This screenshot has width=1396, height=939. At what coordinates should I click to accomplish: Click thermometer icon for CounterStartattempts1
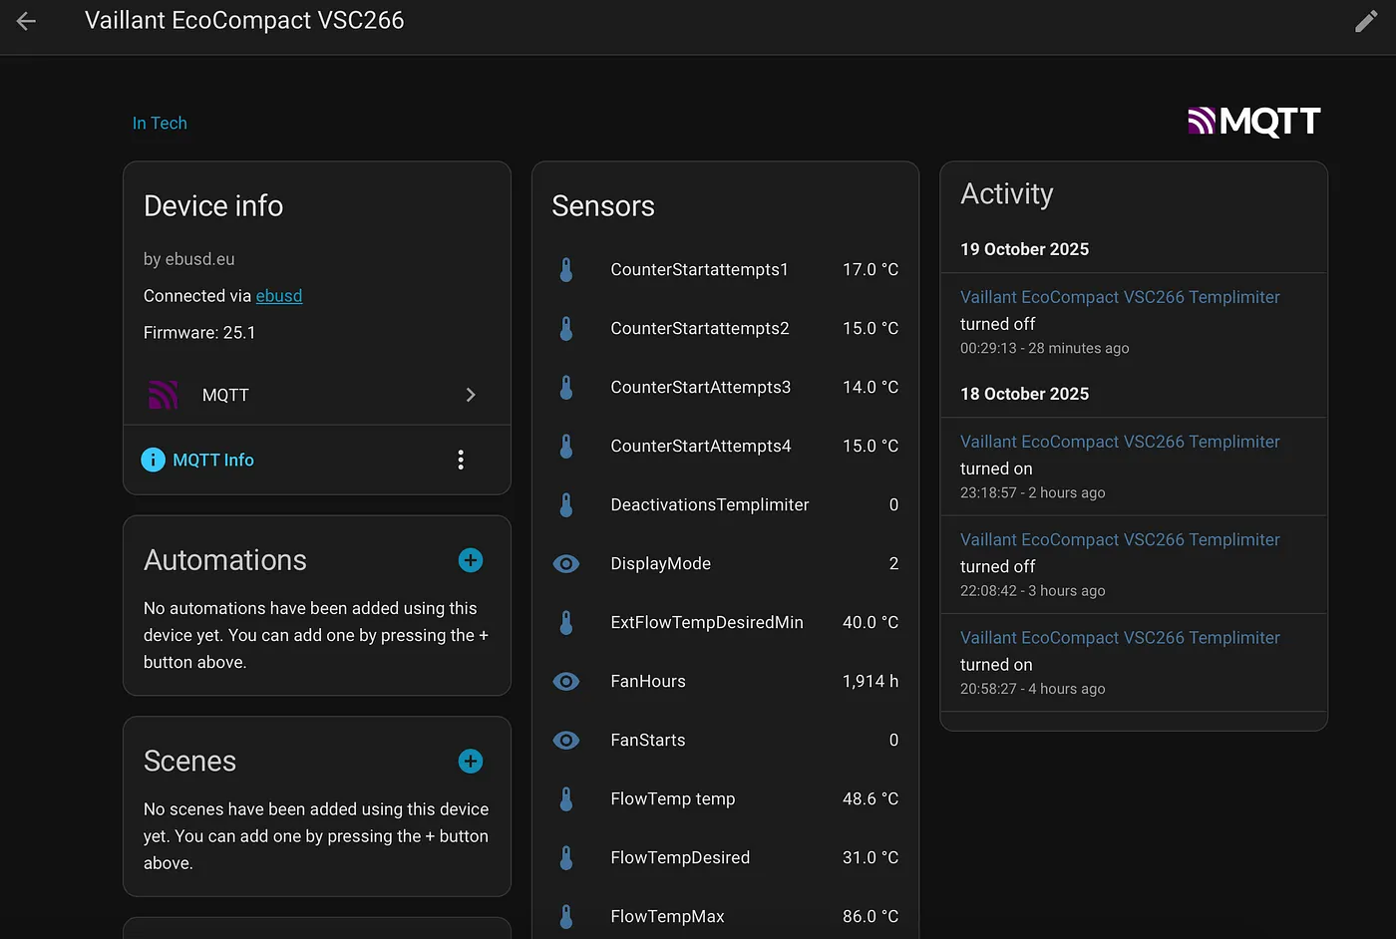pos(566,270)
